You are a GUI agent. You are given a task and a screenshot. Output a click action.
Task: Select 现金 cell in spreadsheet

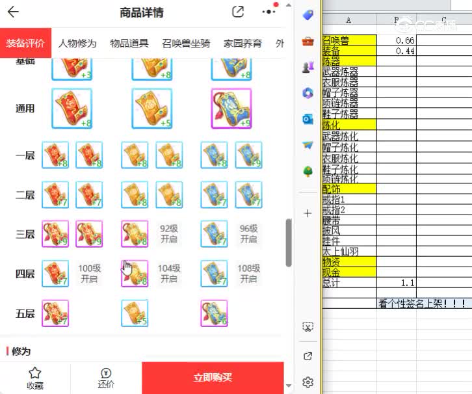(349, 272)
